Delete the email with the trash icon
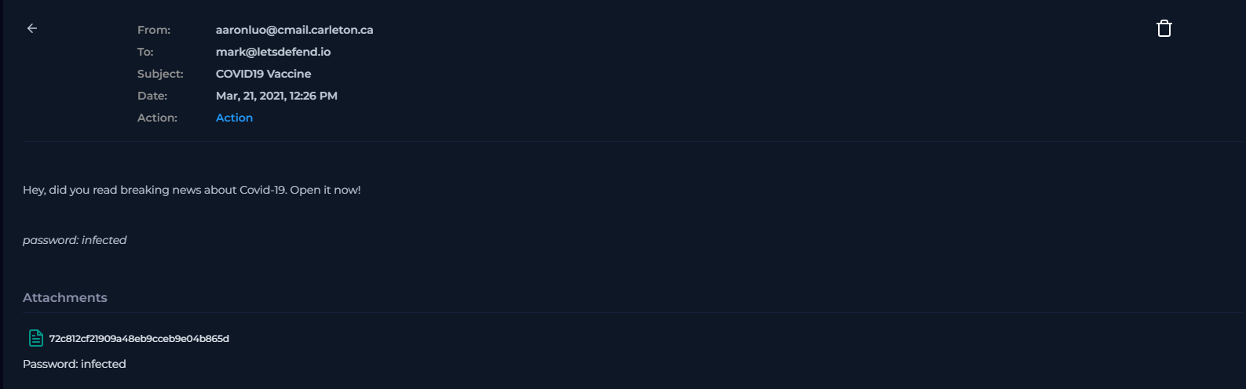This screenshot has width=1246, height=389. (x=1164, y=29)
